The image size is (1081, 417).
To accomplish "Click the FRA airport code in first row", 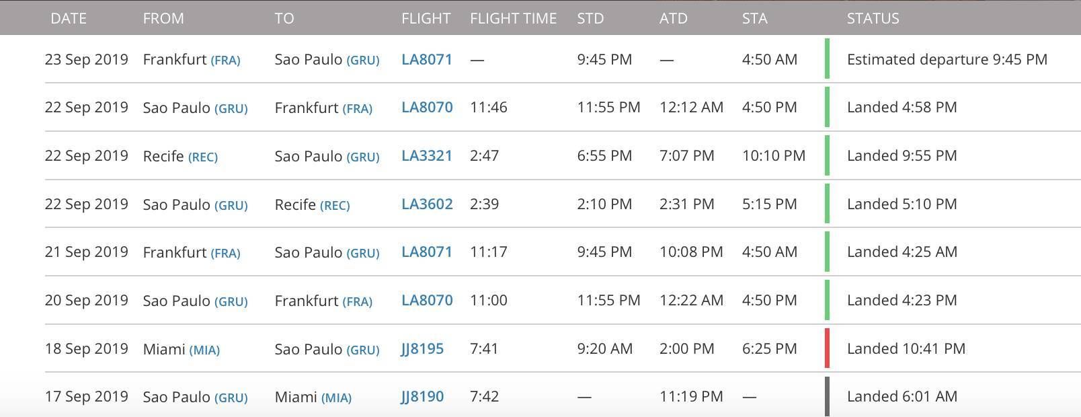I will 225,61.
